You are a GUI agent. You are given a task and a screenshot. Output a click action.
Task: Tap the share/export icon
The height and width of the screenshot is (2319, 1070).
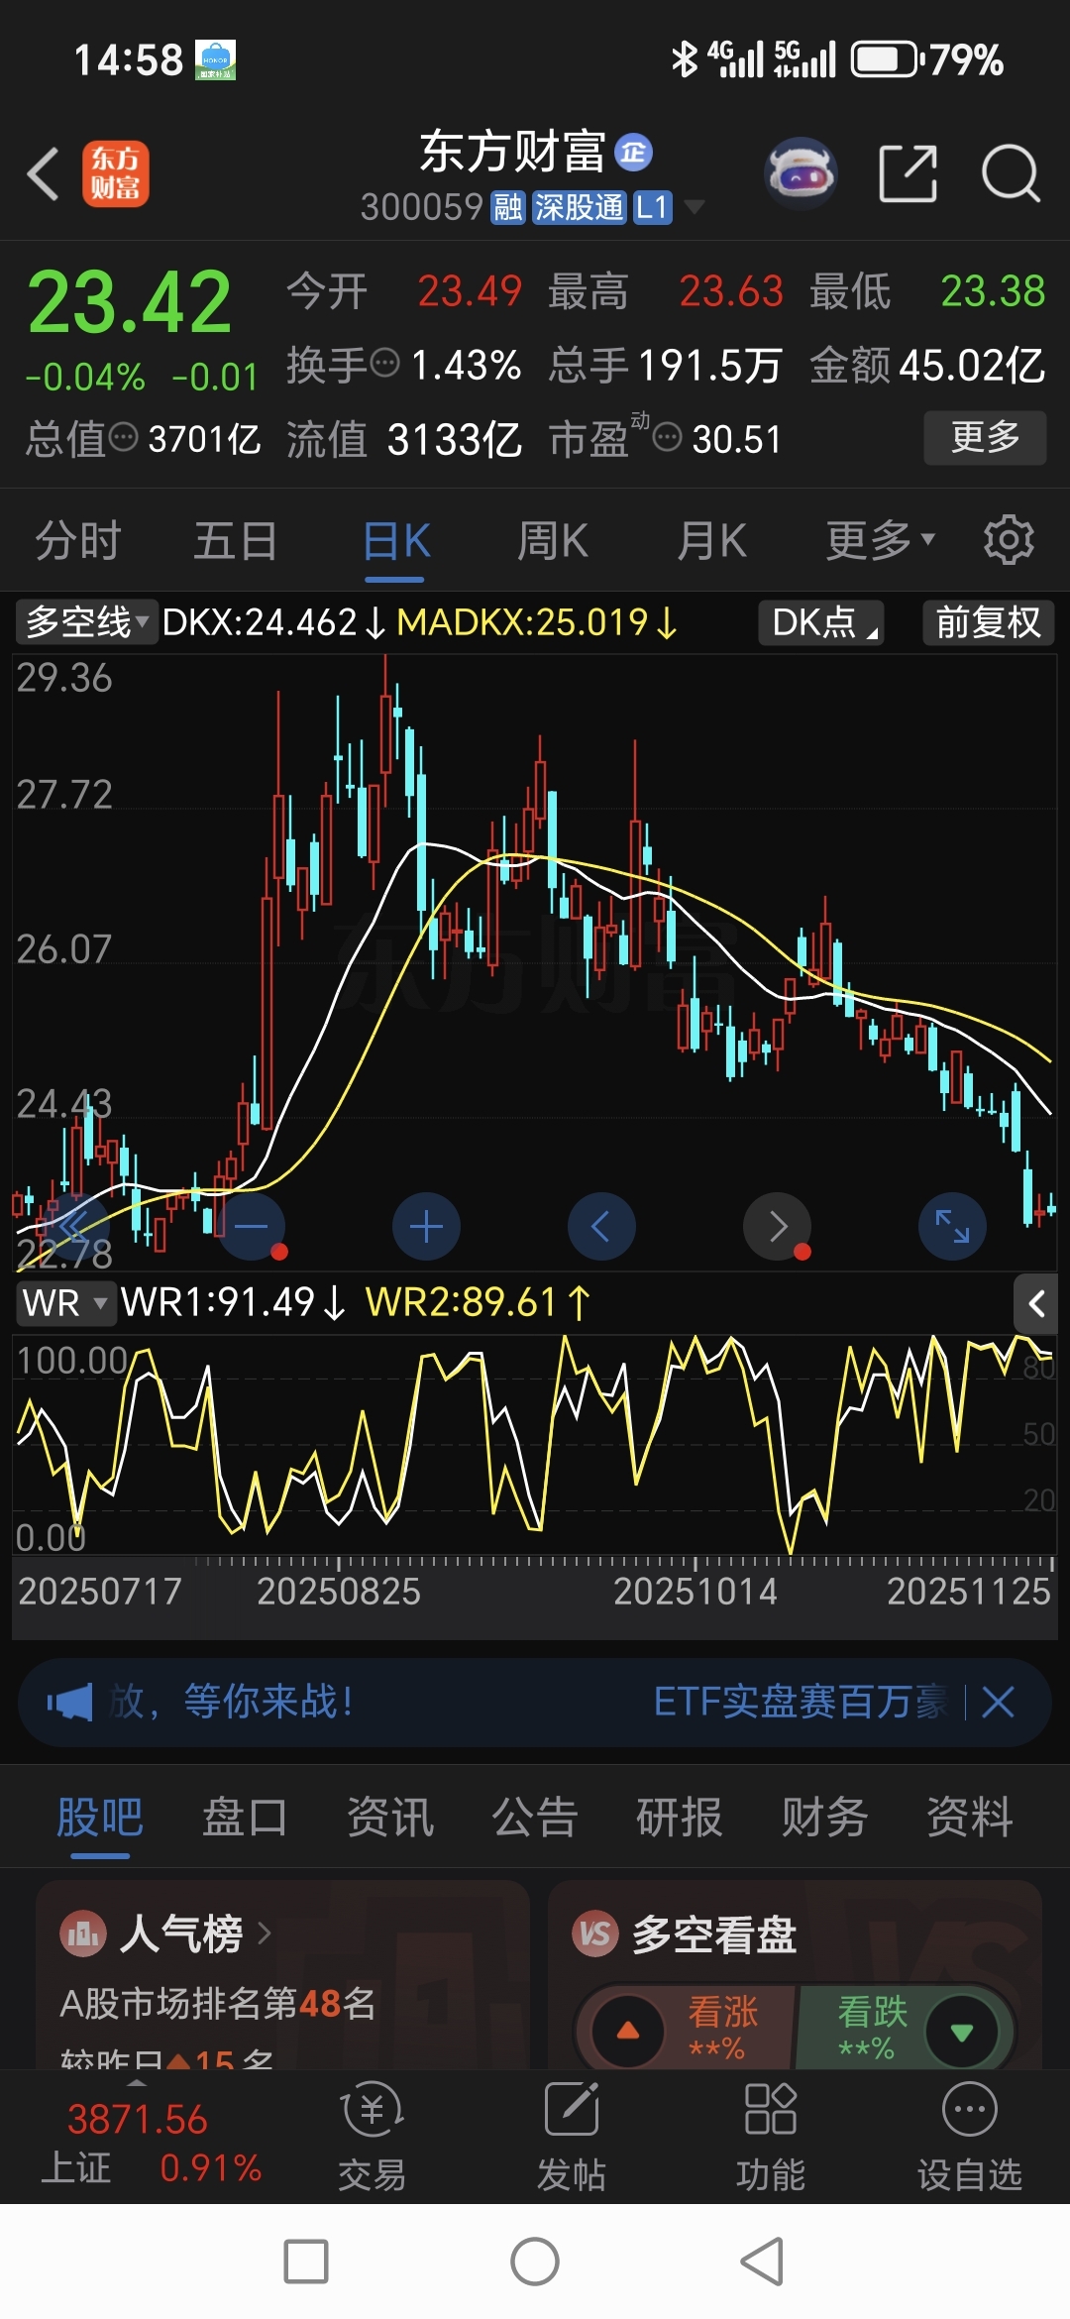909,173
